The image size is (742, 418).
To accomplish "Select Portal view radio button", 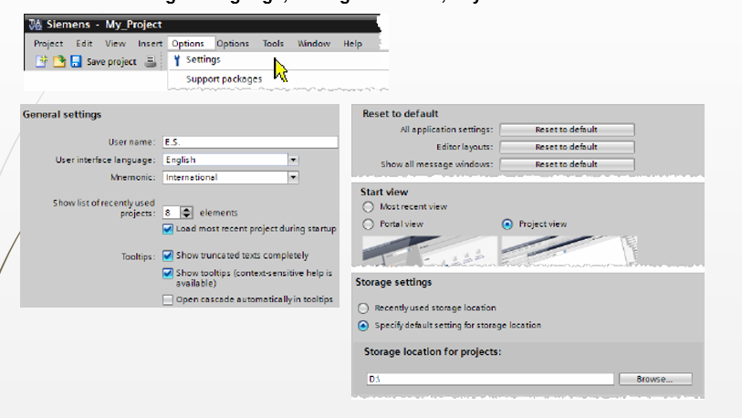I will coord(368,225).
